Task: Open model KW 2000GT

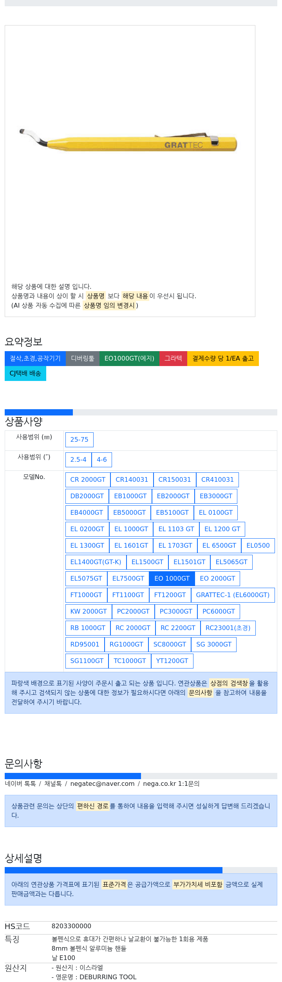Action: click(89, 612)
